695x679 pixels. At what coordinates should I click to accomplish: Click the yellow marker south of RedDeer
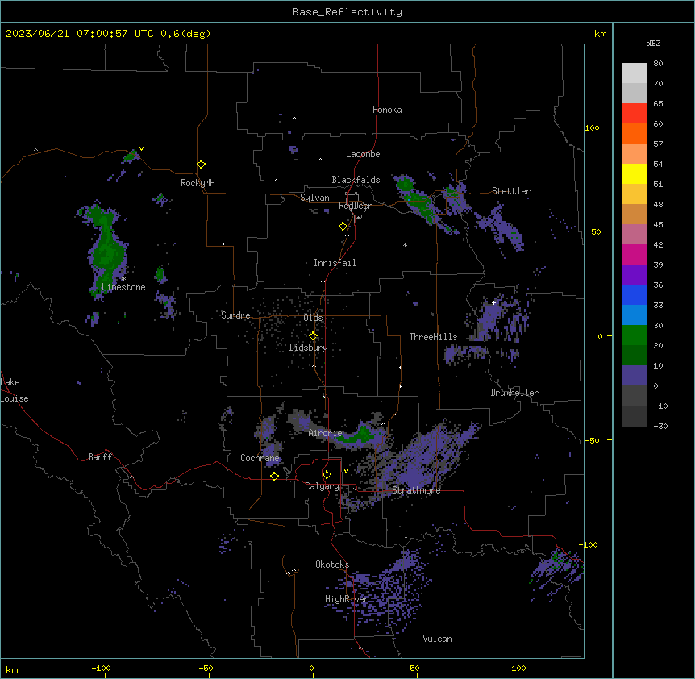pyautogui.click(x=343, y=227)
